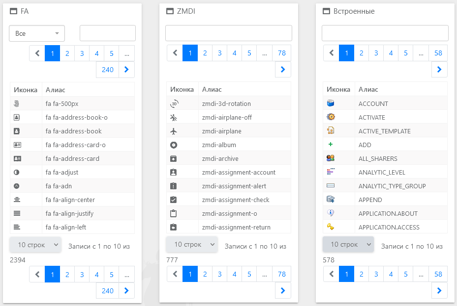Click the APPLICATION.ACCESS key icon
The width and height of the screenshot is (457, 306).
(331, 227)
